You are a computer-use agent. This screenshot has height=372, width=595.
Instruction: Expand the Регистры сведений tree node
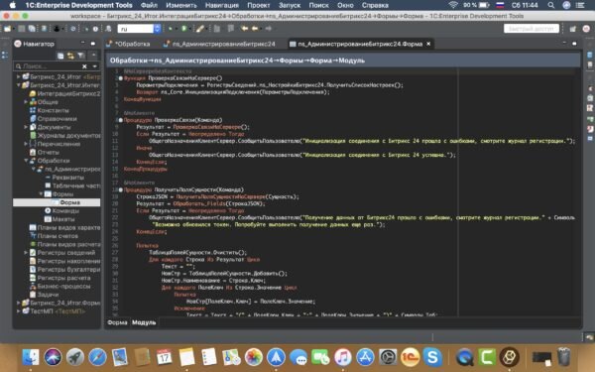click(26, 252)
